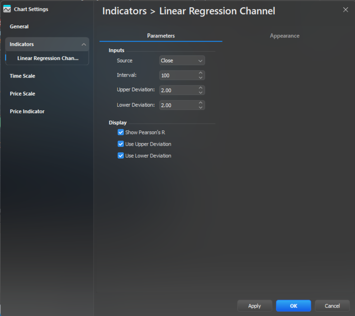Increase Lower Deviation with up arrow
This screenshot has height=316, width=355.
click(x=201, y=103)
